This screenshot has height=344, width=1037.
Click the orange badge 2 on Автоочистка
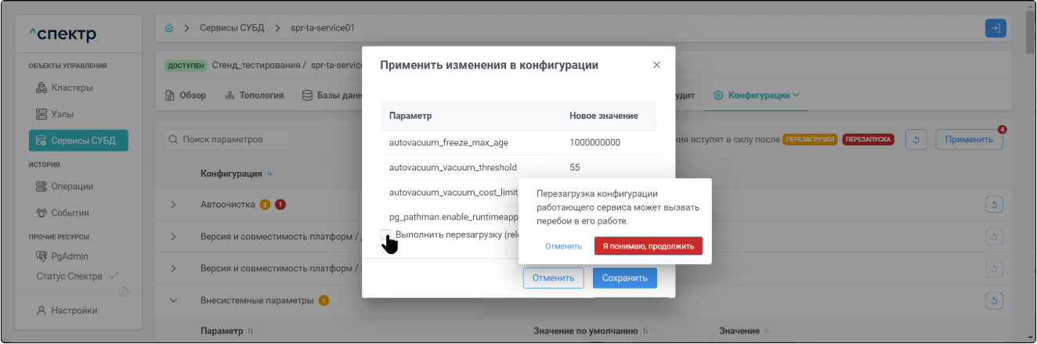pyautogui.click(x=266, y=205)
